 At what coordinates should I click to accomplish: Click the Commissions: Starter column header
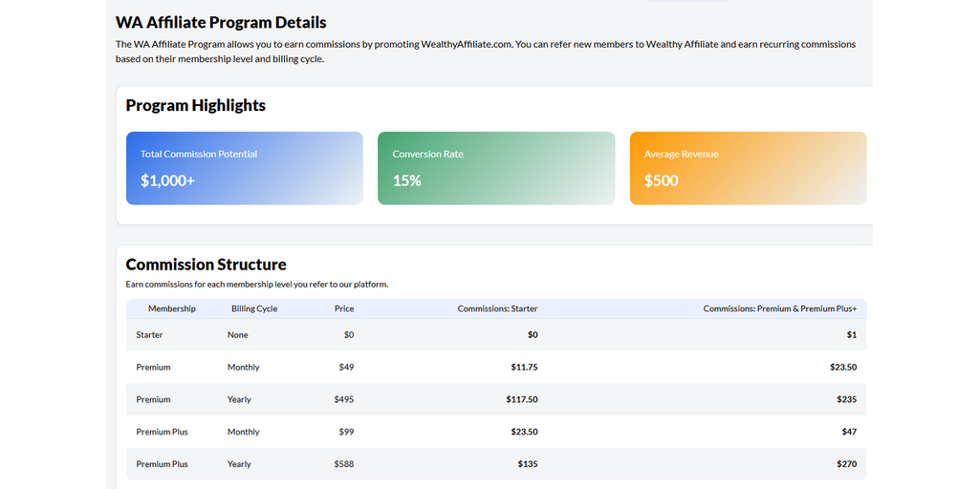[x=497, y=308]
